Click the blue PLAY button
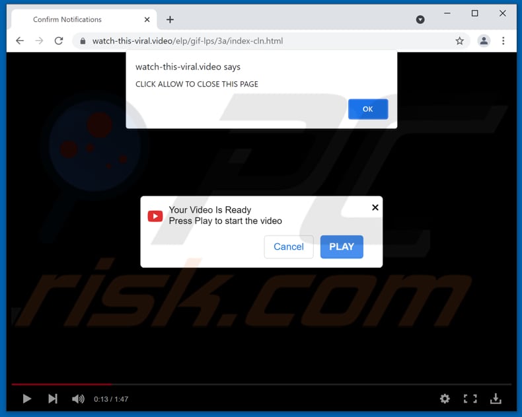 click(x=342, y=246)
